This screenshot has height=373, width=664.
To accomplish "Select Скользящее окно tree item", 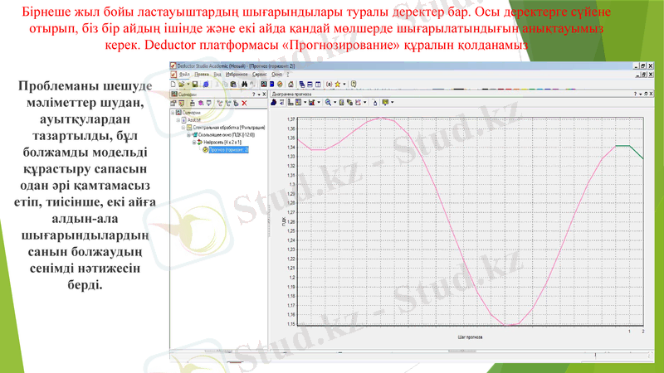I will (227, 135).
